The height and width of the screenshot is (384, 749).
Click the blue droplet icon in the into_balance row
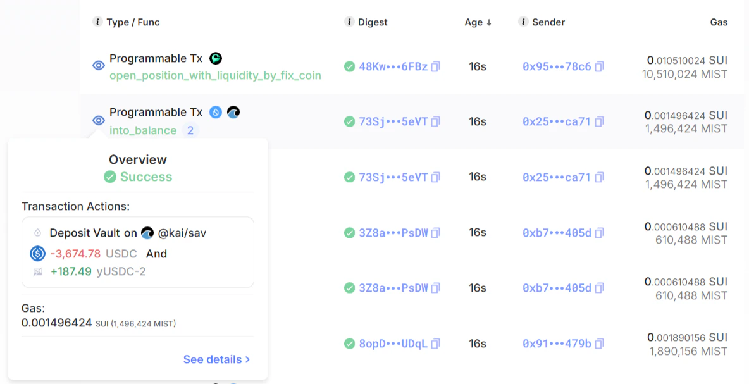(x=216, y=112)
